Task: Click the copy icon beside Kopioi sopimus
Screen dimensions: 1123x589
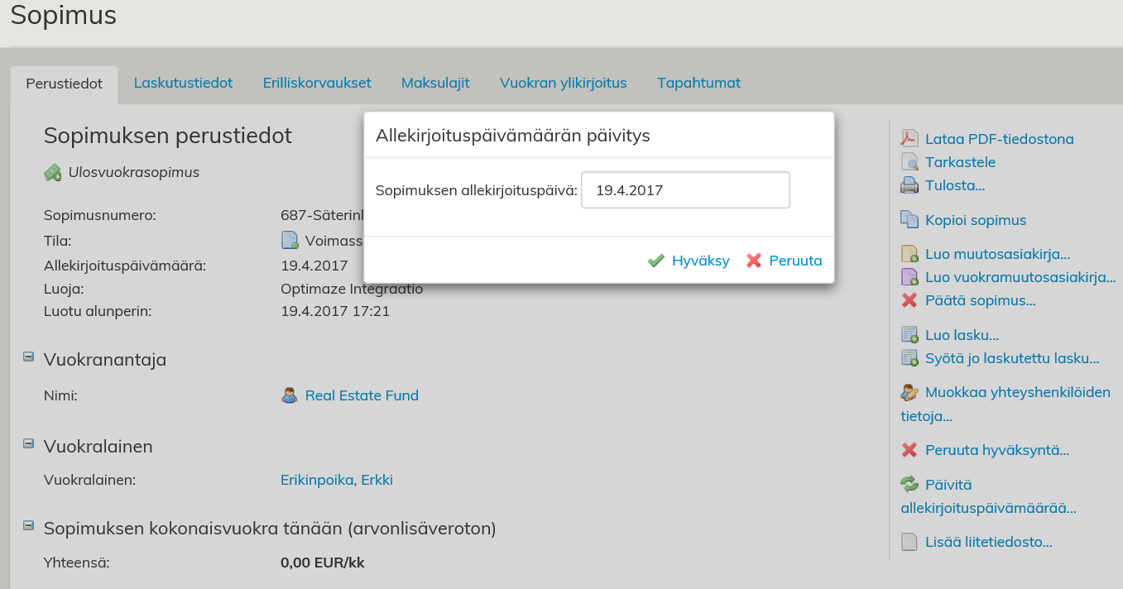Action: pos(909,220)
